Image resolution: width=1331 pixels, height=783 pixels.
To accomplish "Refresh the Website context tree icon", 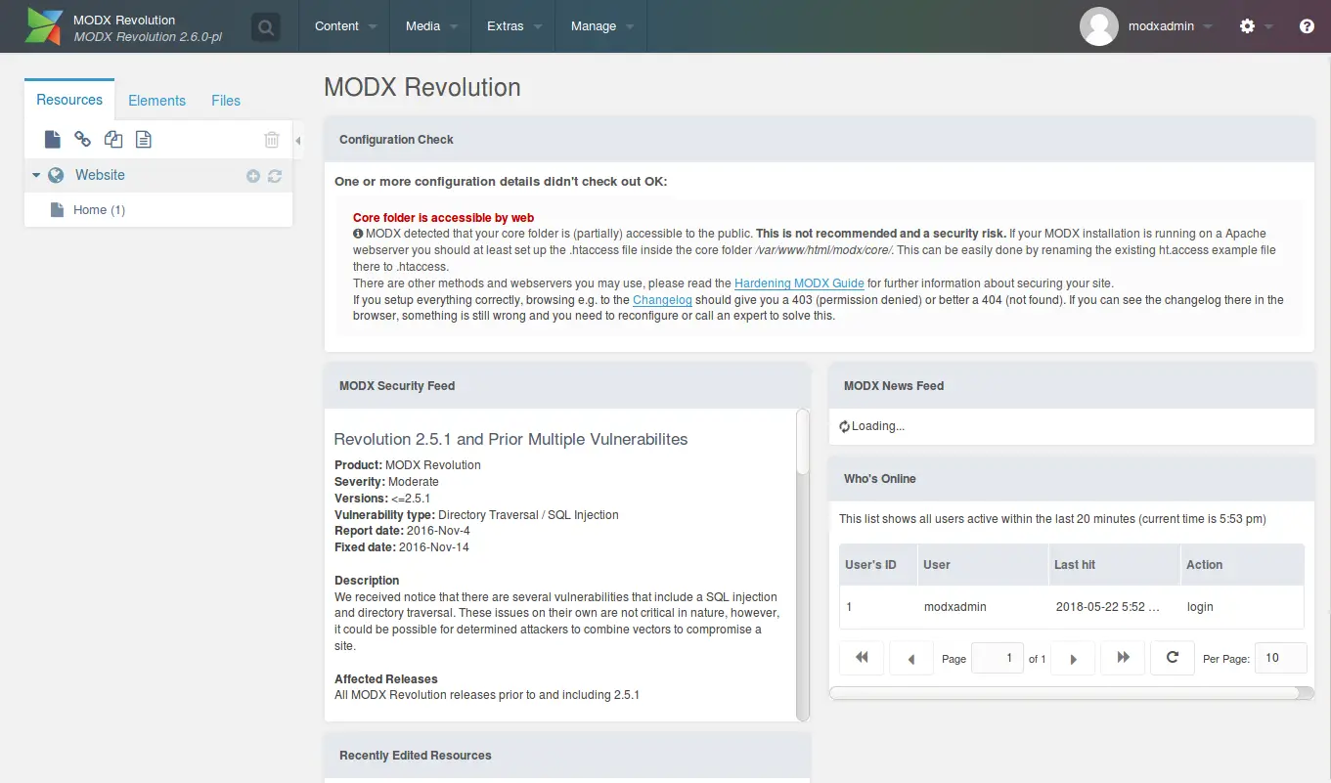I will tap(275, 176).
